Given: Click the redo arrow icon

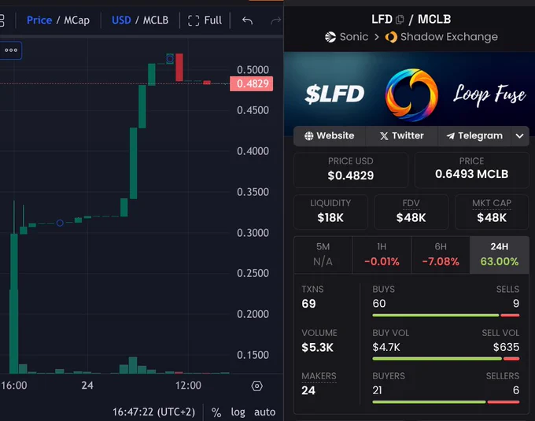Looking at the screenshot, I should [x=275, y=20].
